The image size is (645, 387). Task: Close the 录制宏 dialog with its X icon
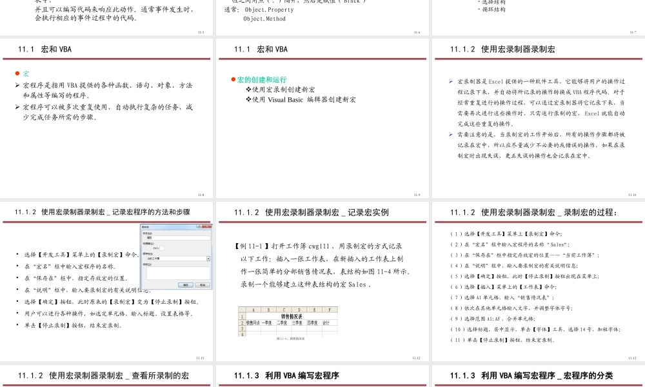click(207, 226)
